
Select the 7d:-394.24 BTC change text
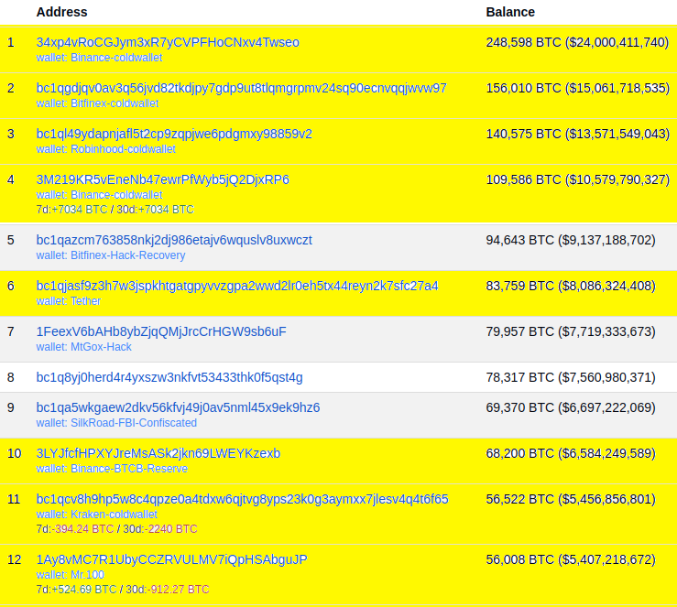[75, 528]
